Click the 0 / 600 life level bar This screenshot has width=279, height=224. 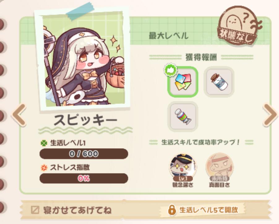click(x=84, y=154)
